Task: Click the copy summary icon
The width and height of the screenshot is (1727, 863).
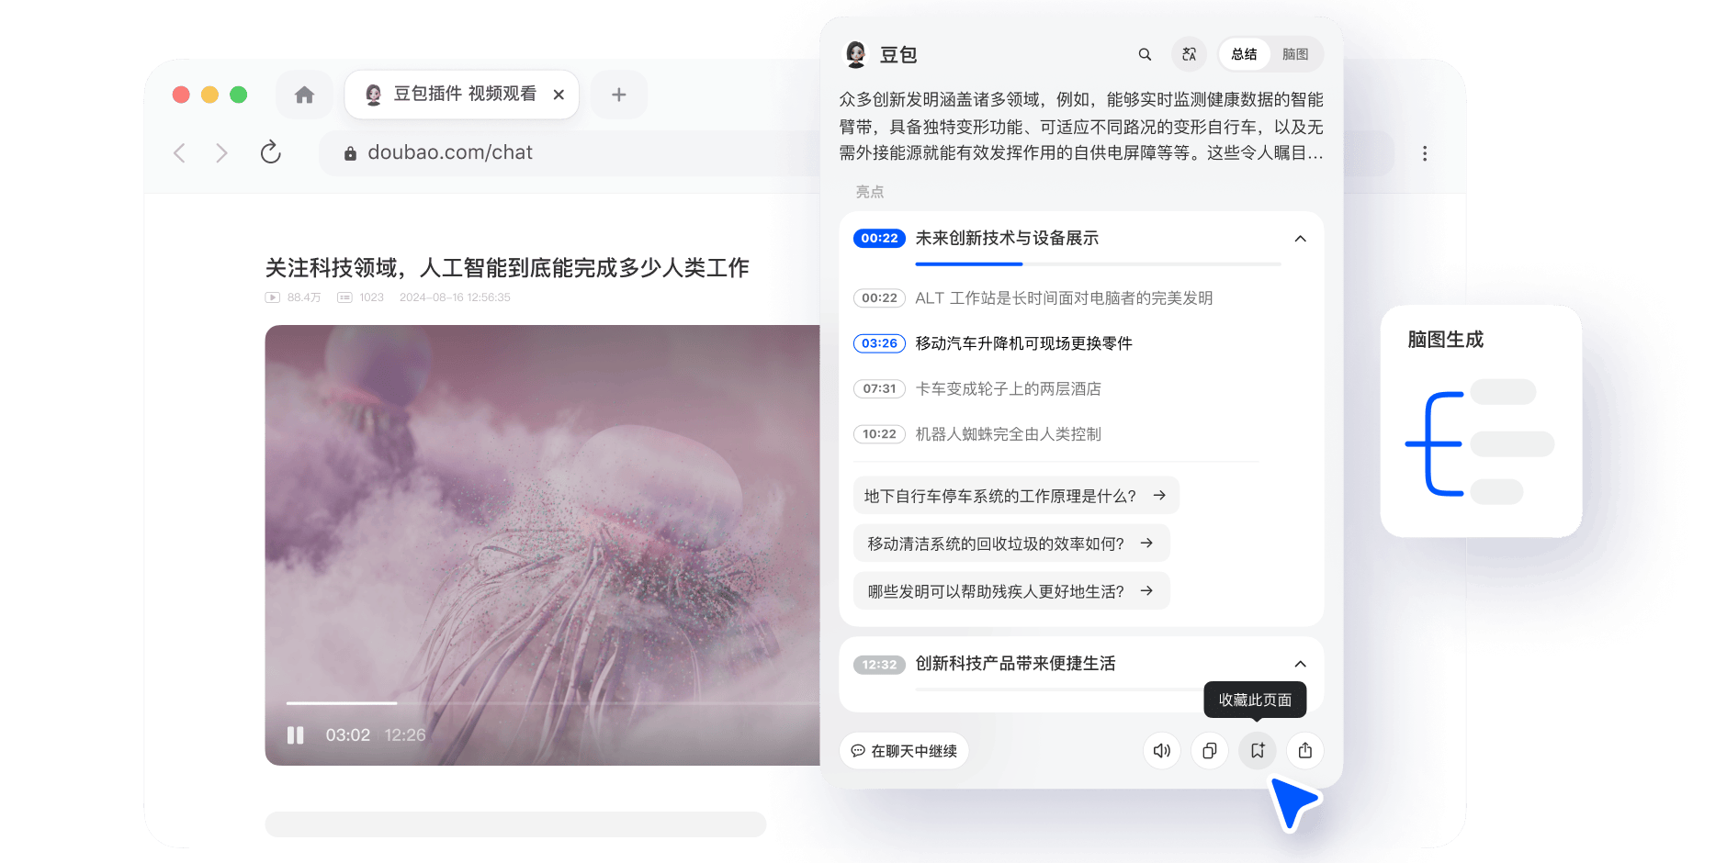Action: [1210, 750]
